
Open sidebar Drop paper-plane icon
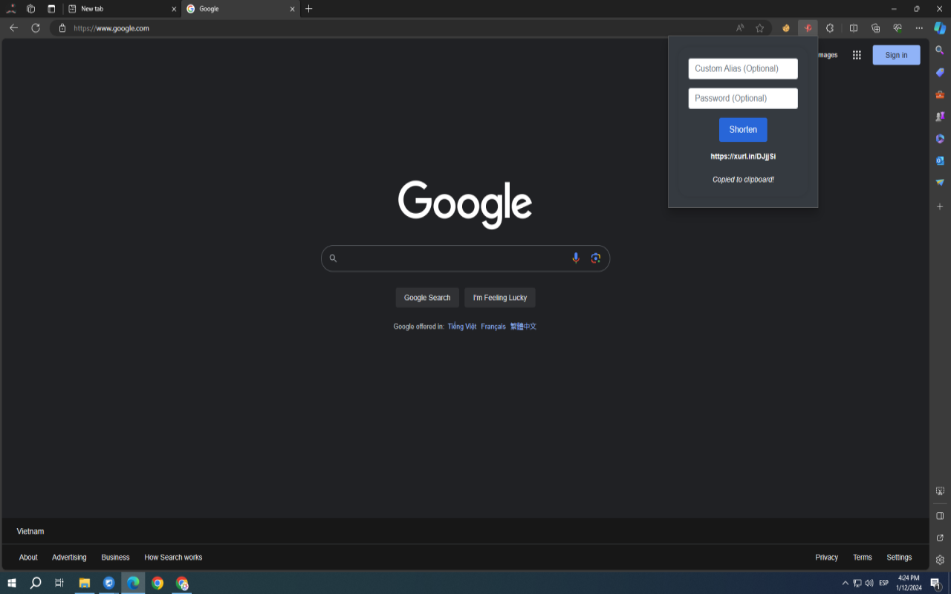[x=940, y=183]
